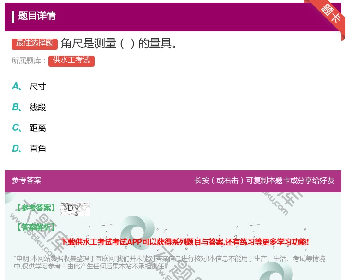Click the 最佳选择题 question type tag
This screenshot has height=280, width=346.
click(35, 43)
